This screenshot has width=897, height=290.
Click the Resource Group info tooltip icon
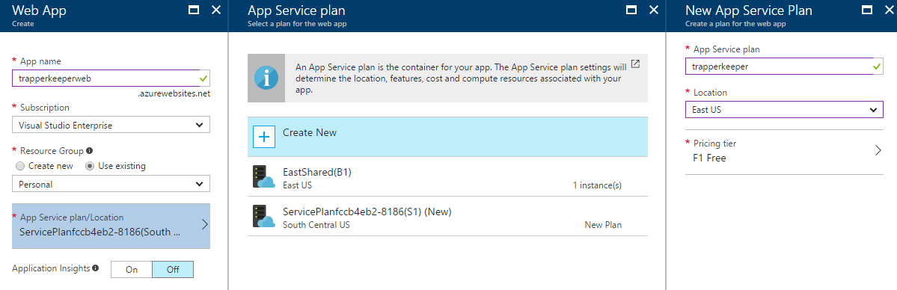[x=90, y=151]
